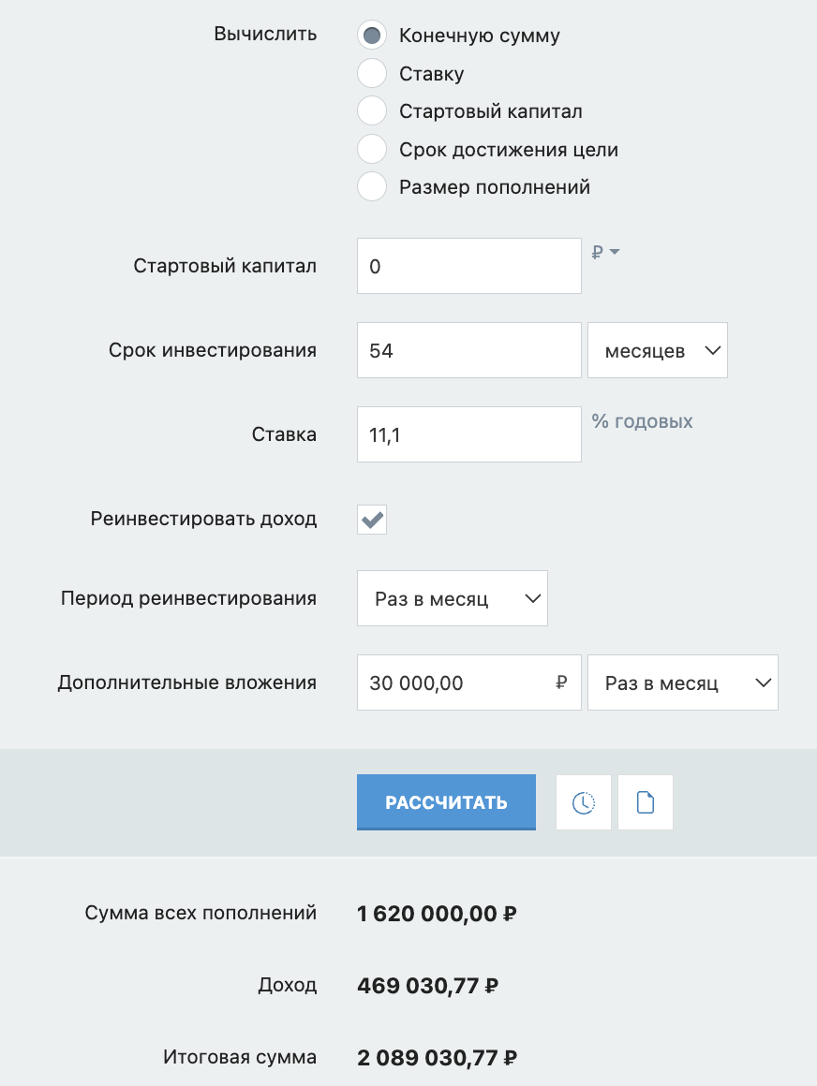The height and width of the screenshot is (1086, 817).
Task: Open the ruble currency selector dropdown
Action: [606, 252]
